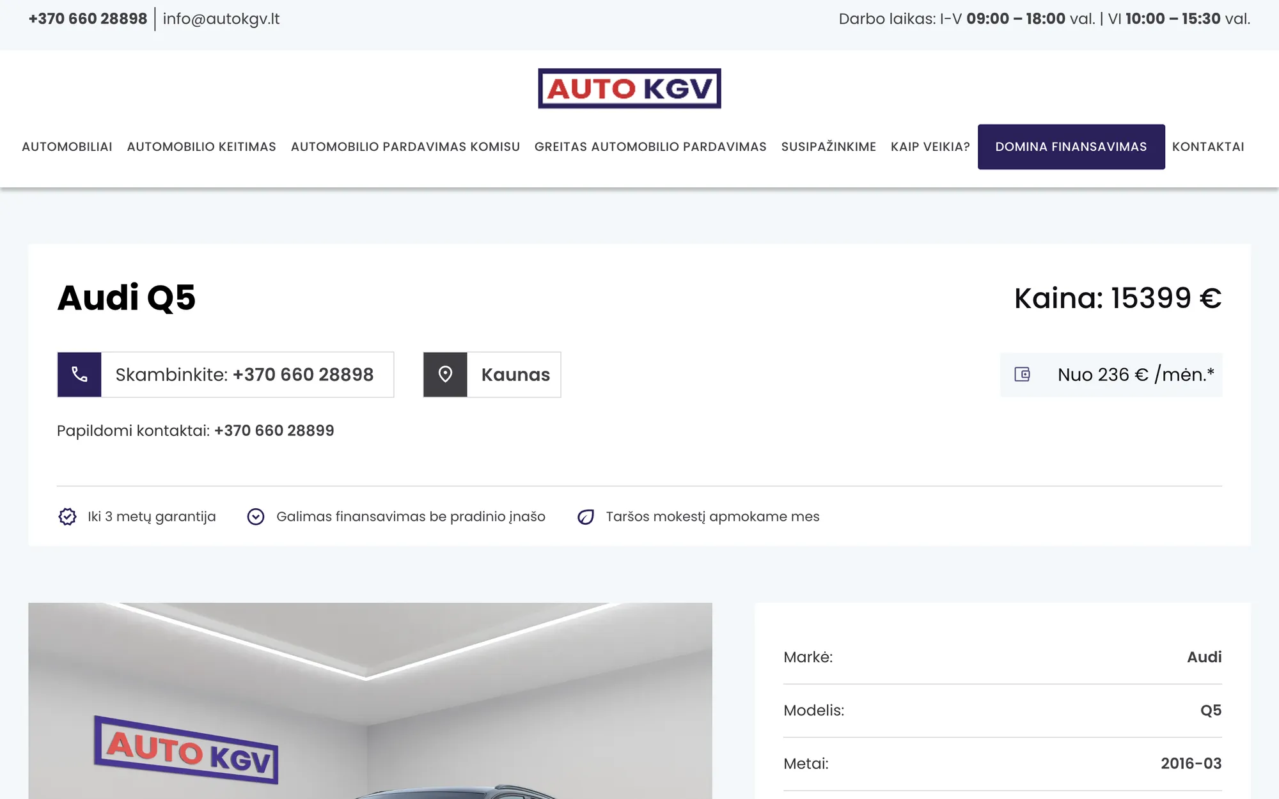Click top bar phone number +370 660 28898
This screenshot has width=1279, height=799.
(x=88, y=19)
